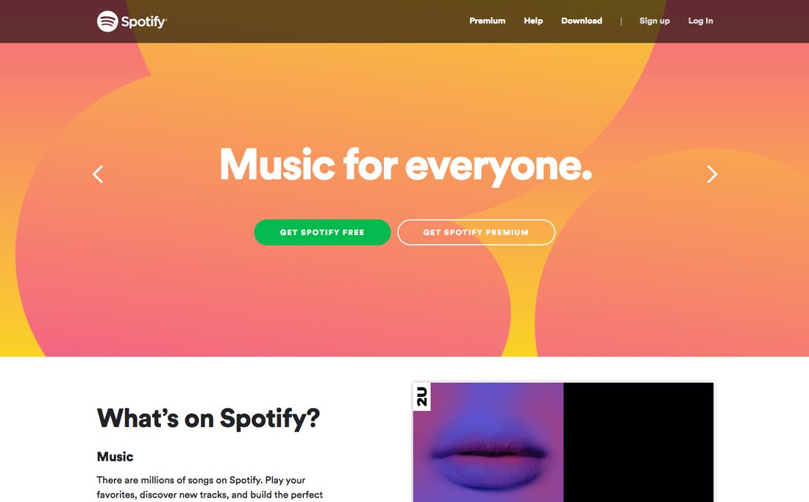
Task: Open the Premium navigation item
Action: click(x=487, y=21)
